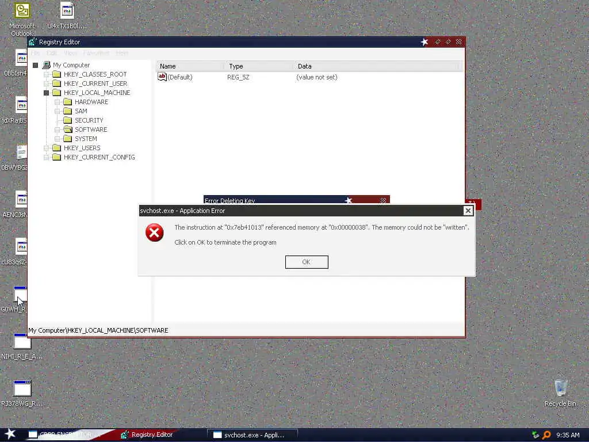Open the Favorites menu in Registry Editor

pyautogui.click(x=96, y=53)
